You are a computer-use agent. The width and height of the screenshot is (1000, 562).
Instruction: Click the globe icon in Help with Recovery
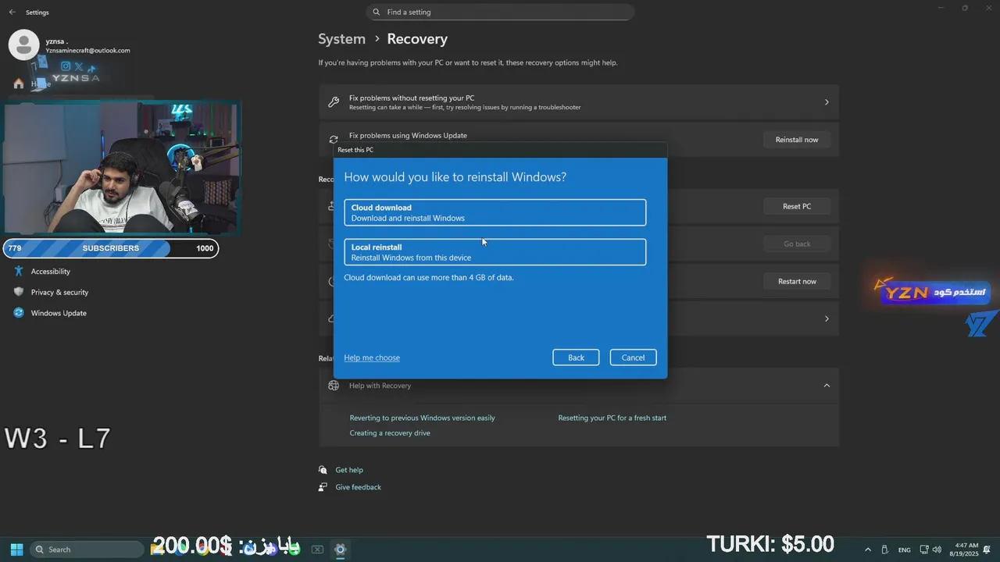(334, 386)
